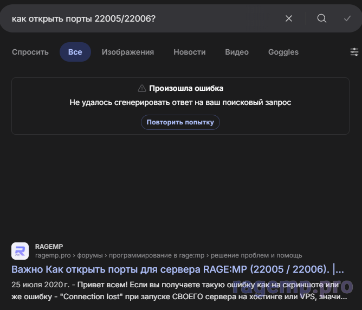
Task: Open the Изображения tab
Action: point(128,52)
